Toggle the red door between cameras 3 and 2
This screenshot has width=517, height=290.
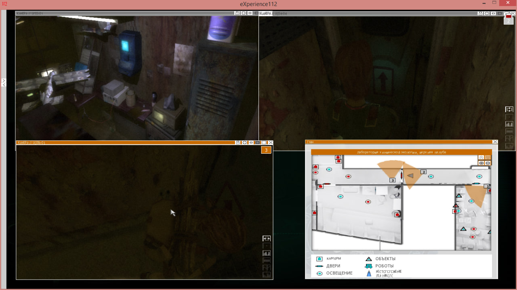pyautogui.click(x=401, y=175)
